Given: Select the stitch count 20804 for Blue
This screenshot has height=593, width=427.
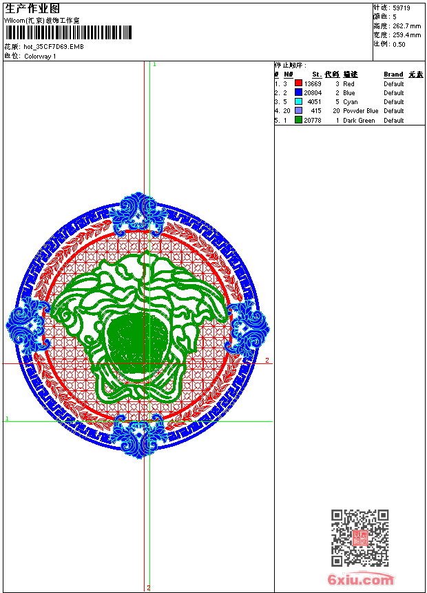Looking at the screenshot, I should [x=313, y=92].
